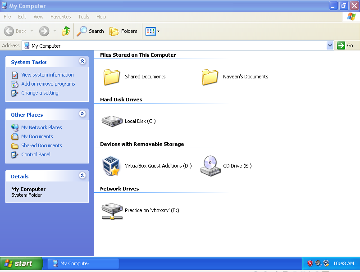This screenshot has width=360, height=272.
Task: Open the Favorites menu
Action: click(x=61, y=17)
